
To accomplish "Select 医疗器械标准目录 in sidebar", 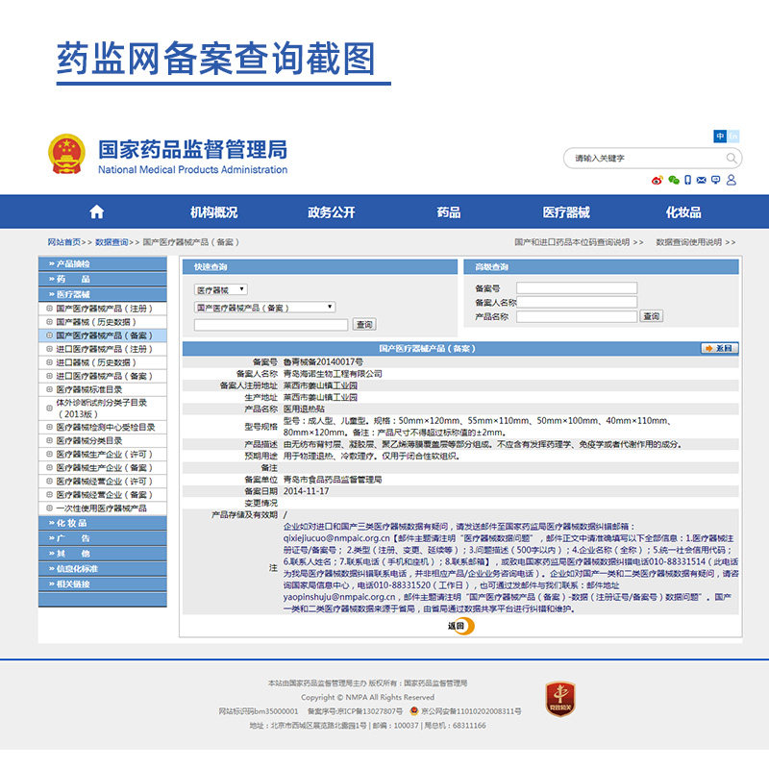I will (103, 389).
